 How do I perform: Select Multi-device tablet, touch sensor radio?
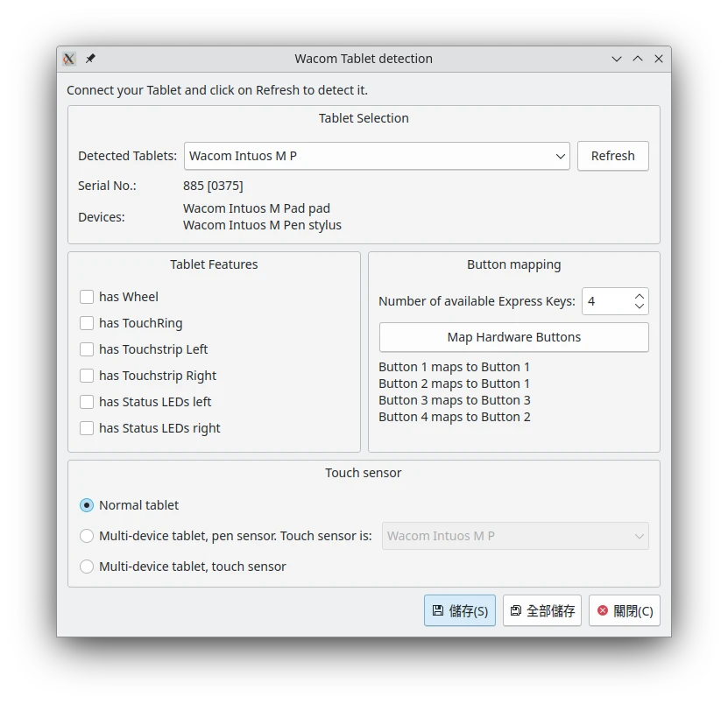pos(87,567)
